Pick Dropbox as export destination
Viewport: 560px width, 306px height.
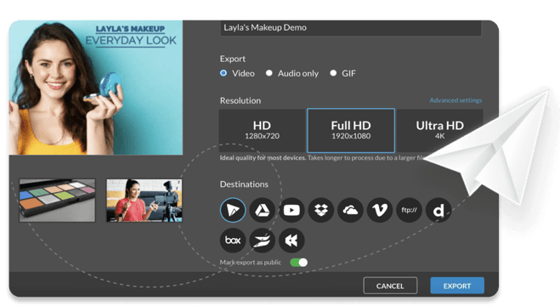click(321, 210)
